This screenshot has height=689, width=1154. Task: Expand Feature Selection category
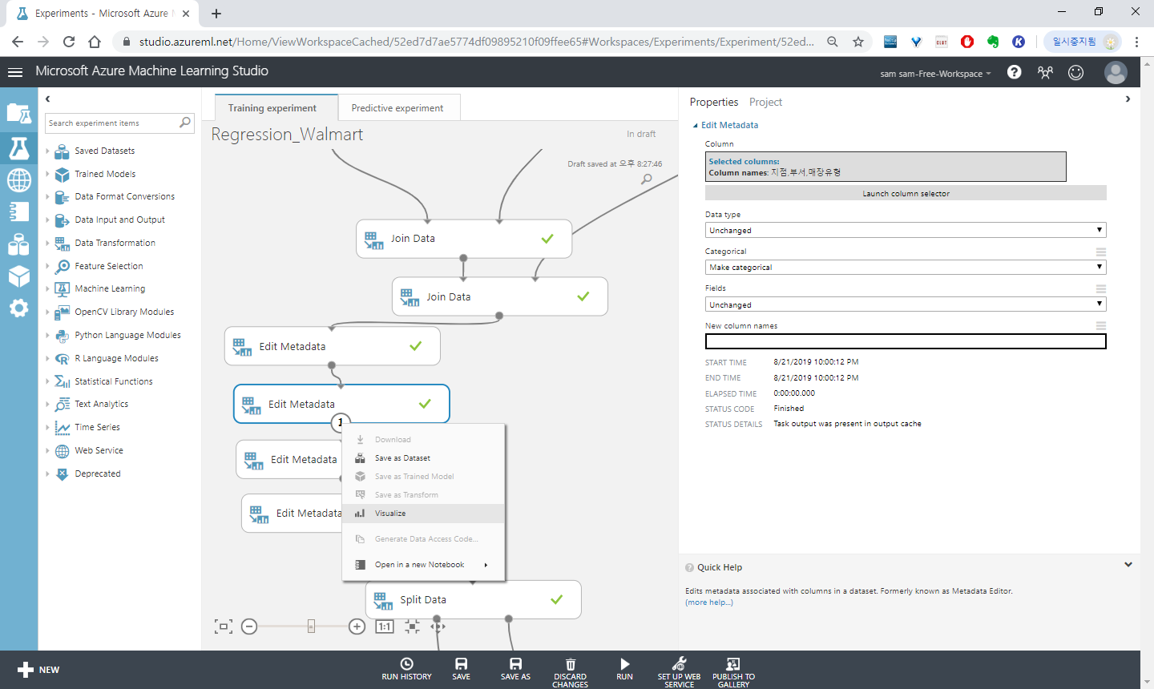[x=47, y=266]
